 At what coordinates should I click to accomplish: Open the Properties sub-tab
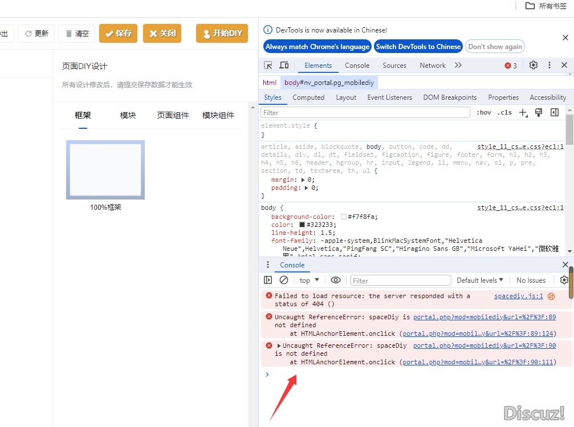pos(503,97)
